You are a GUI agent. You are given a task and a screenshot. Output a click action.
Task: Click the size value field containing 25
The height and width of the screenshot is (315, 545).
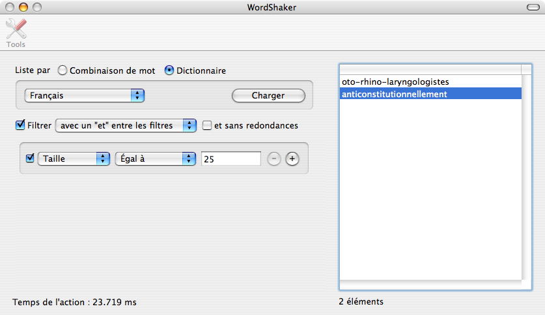click(231, 158)
